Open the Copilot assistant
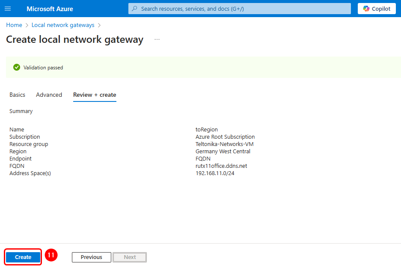Screen dimensions: 401x268 click(x=377, y=9)
